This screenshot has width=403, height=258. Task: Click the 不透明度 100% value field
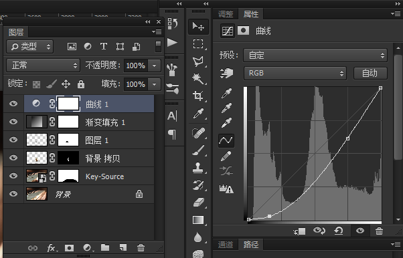136,66
